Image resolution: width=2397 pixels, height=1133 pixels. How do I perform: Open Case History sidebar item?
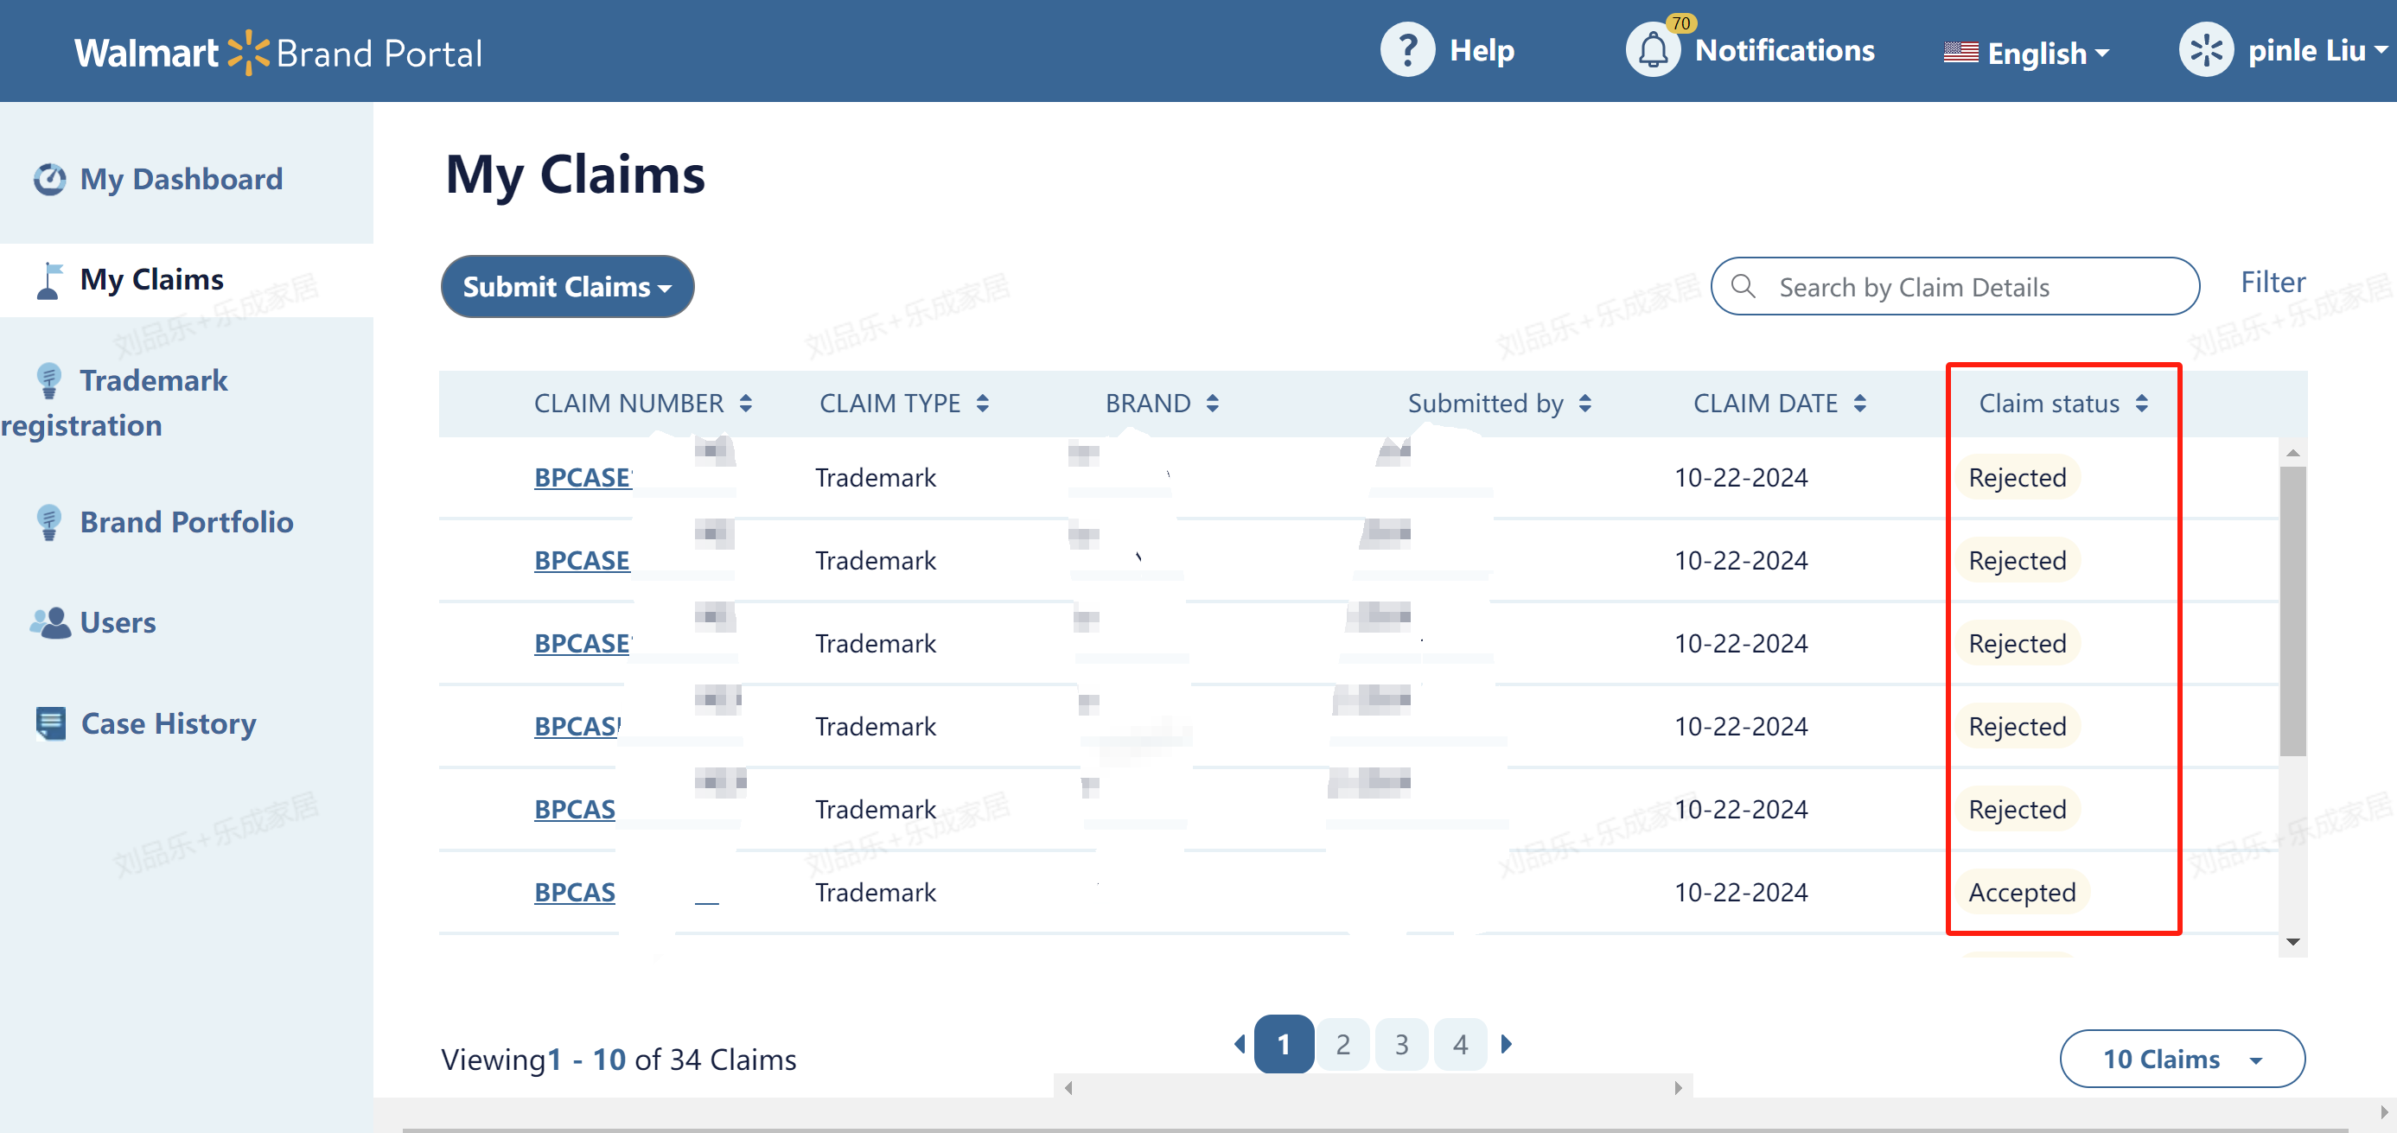pos(169,722)
